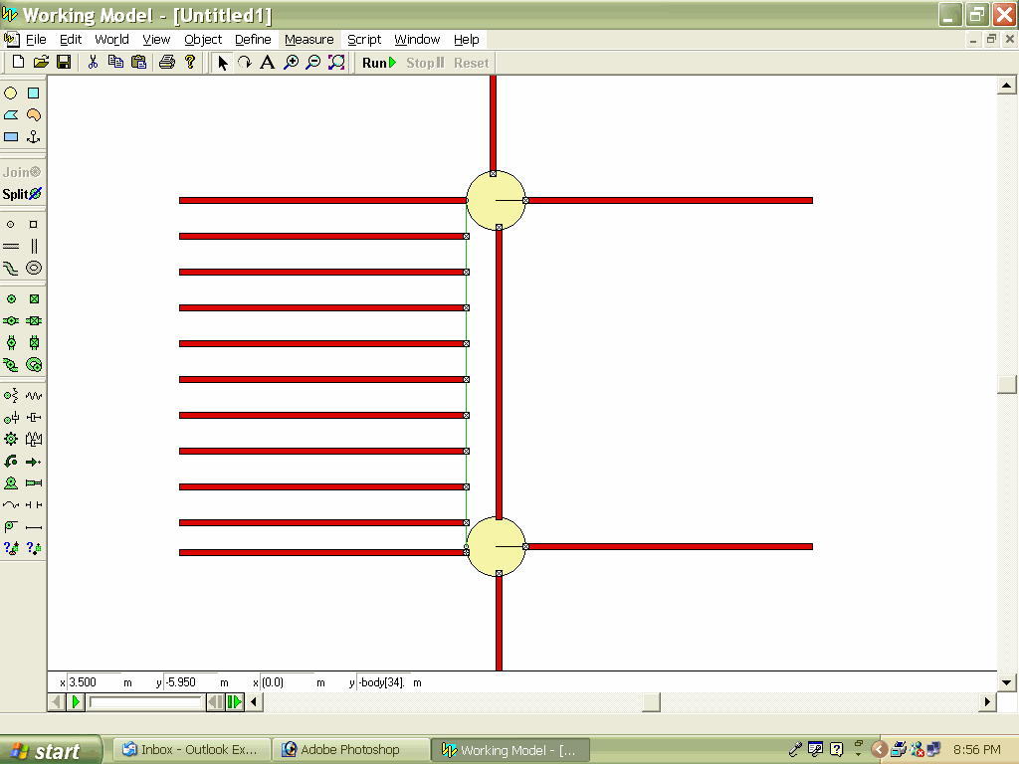Click the Zoom out tool
1019x764 pixels.
[x=313, y=63]
